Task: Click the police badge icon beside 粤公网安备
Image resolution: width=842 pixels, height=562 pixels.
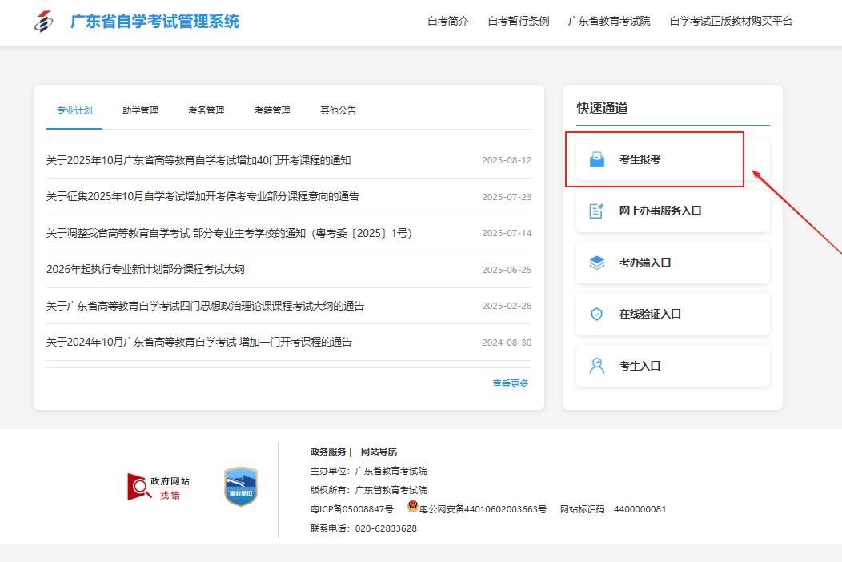Action: (x=412, y=508)
